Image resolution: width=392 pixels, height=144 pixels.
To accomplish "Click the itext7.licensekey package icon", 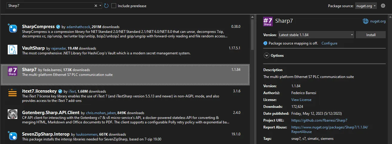I will click(13, 93).
